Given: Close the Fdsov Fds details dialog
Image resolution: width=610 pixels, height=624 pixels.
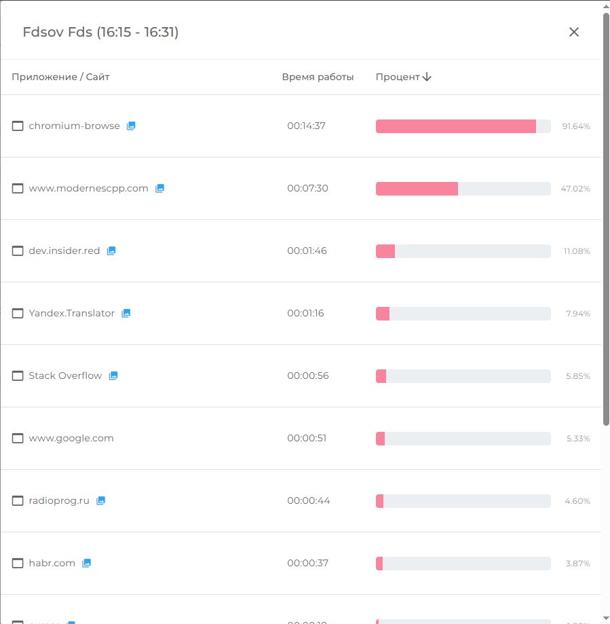Looking at the screenshot, I should [x=573, y=32].
